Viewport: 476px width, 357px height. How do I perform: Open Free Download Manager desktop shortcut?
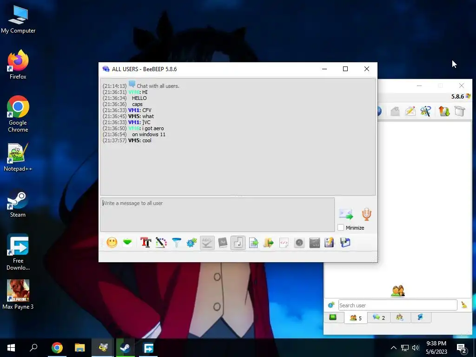[x=18, y=252]
